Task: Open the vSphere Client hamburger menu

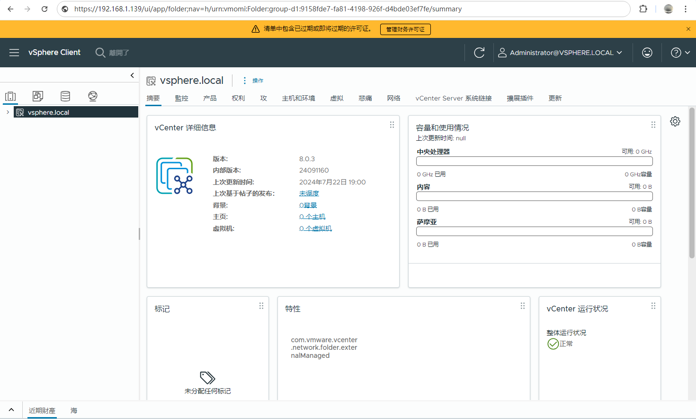Action: [x=14, y=53]
